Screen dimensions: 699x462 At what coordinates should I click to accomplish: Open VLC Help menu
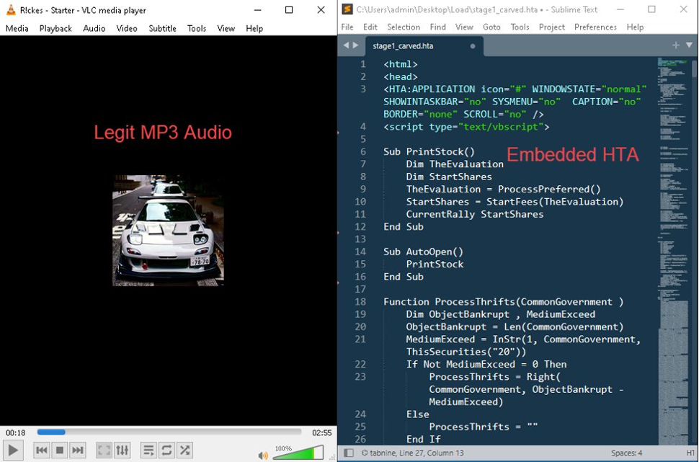coord(254,28)
